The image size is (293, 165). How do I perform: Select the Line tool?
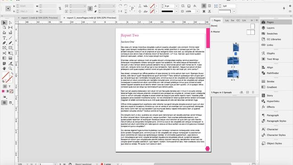click(11, 38)
